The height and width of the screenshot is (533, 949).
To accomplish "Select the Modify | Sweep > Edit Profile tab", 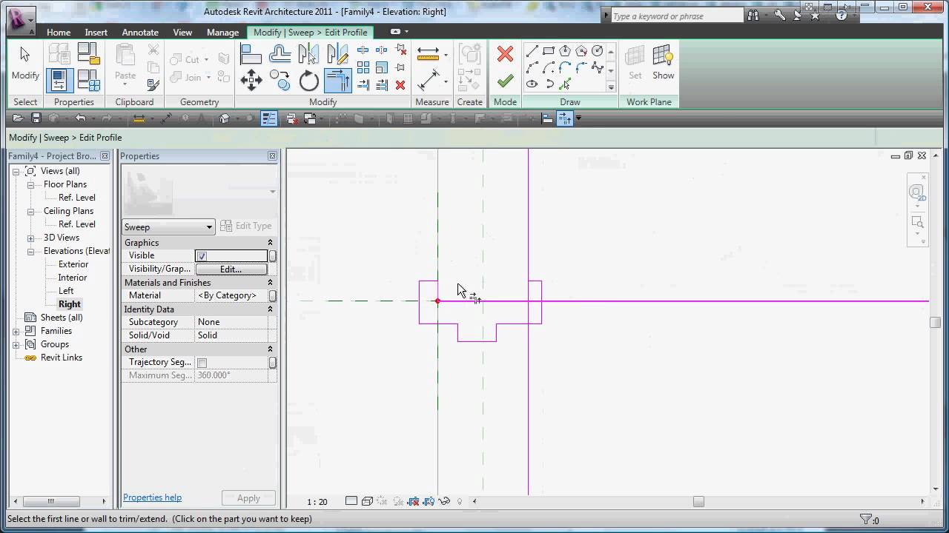I will click(311, 33).
